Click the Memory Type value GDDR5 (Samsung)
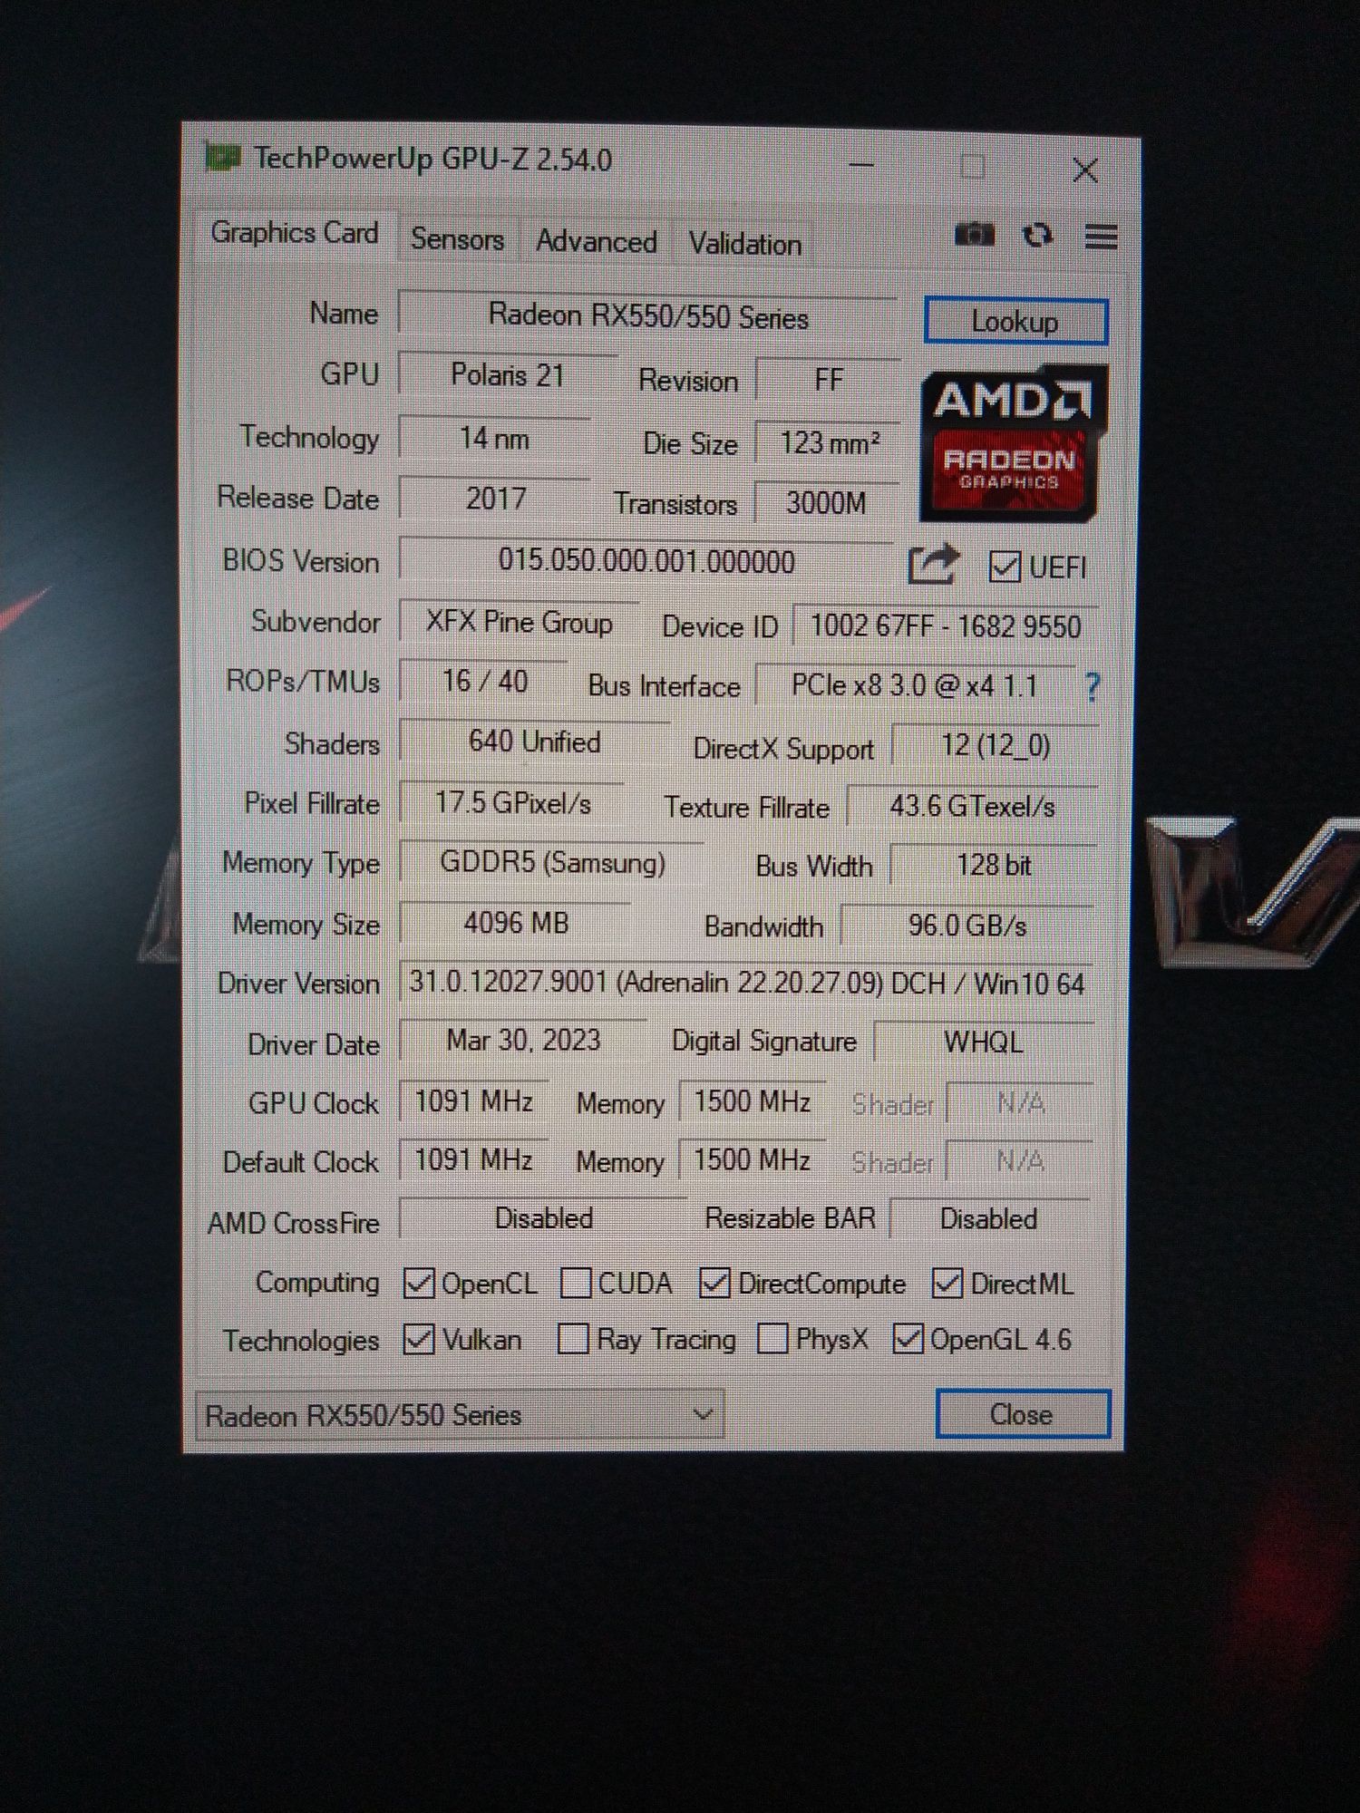 tap(551, 863)
